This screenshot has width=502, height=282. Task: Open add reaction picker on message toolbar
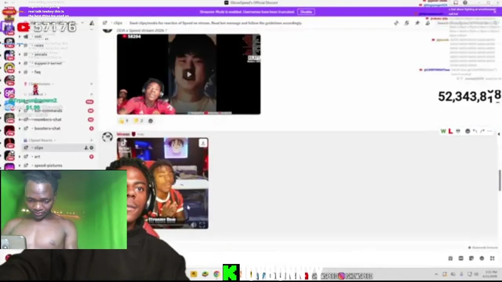(x=467, y=131)
